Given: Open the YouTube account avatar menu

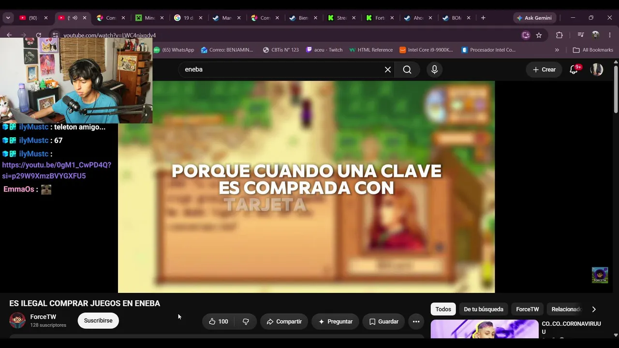Looking at the screenshot, I should coord(597,70).
